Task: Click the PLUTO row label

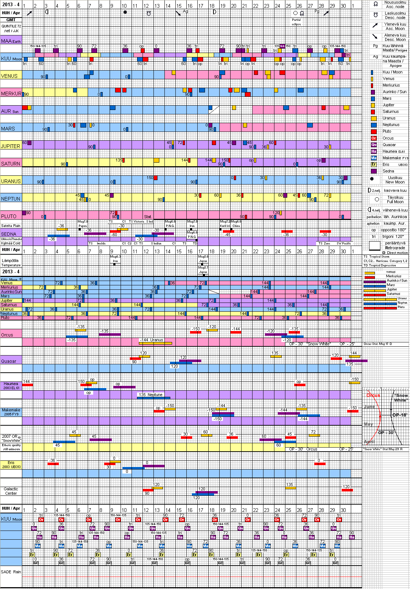Action: click(9, 216)
